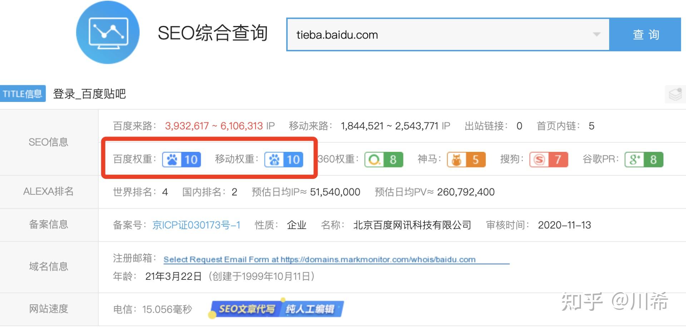Click the 百度来路 value 3,932,617 ~ 6,106,313
Viewport: 686px width, 329px height.
[x=214, y=126]
